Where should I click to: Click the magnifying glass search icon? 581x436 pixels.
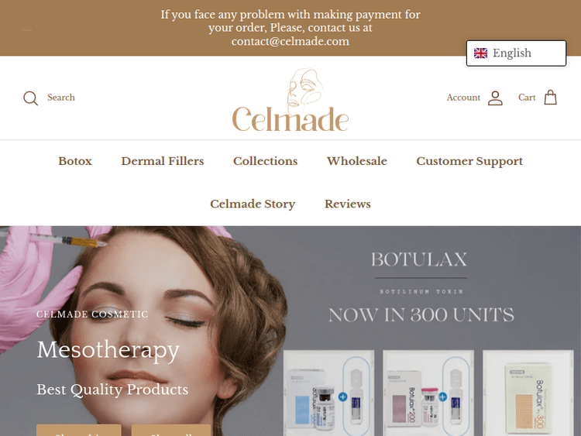point(30,98)
